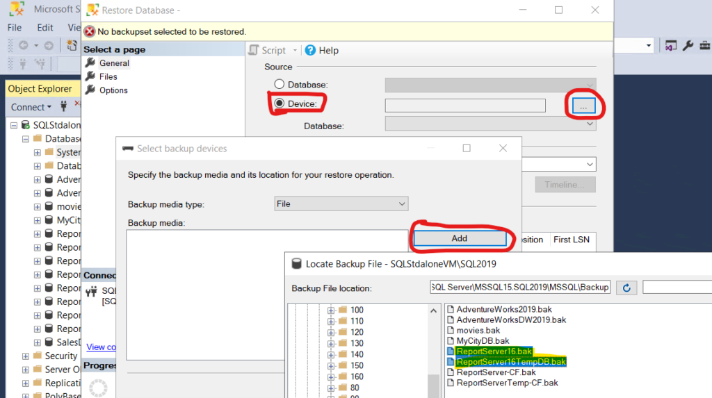Click the Visual Studio window icon in toolbar
The image size is (712, 398).
tap(671, 45)
